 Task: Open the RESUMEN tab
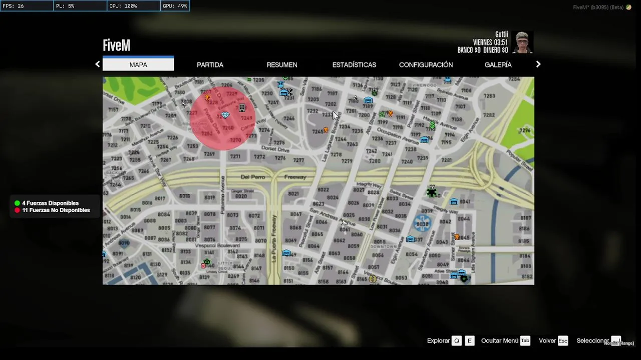click(282, 64)
